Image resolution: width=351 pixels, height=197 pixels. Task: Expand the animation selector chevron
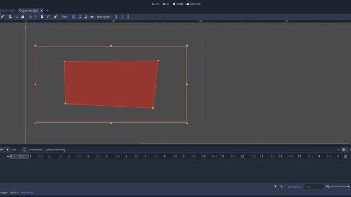[338, 150]
